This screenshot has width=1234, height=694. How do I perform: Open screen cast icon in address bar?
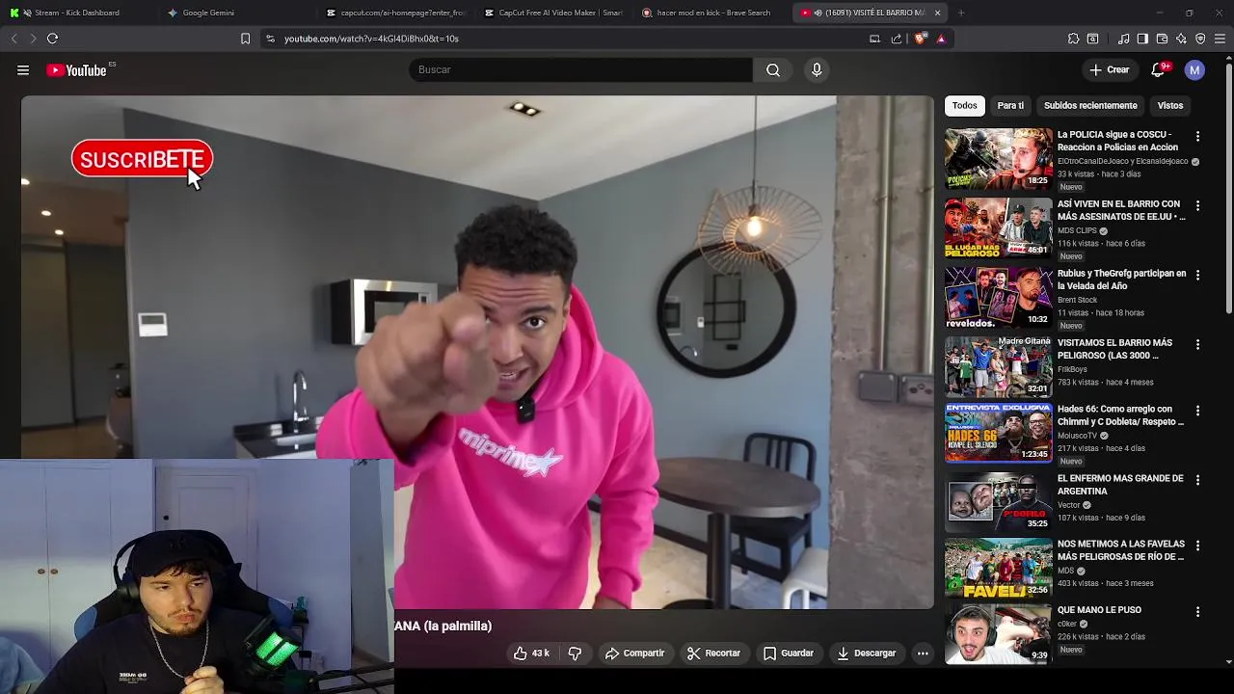click(874, 39)
